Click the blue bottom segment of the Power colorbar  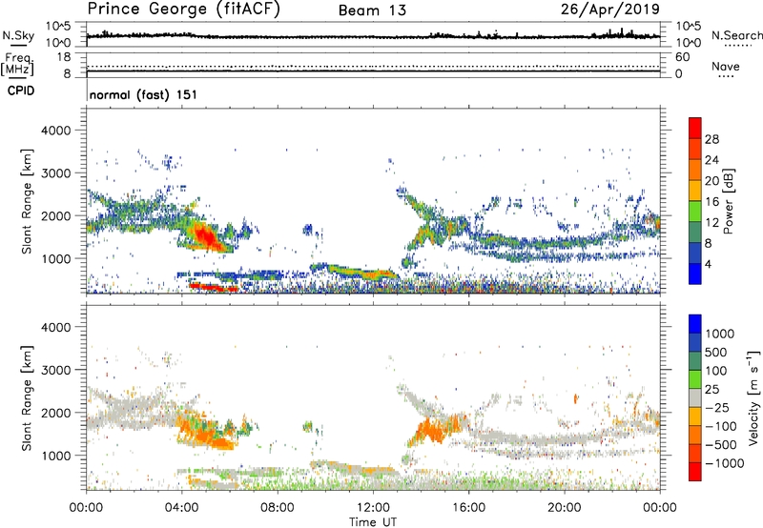pyautogui.click(x=695, y=274)
